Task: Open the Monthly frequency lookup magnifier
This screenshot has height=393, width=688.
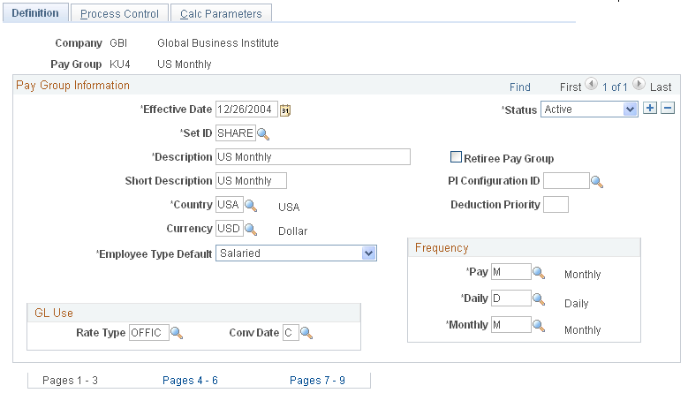Action: [x=539, y=326]
